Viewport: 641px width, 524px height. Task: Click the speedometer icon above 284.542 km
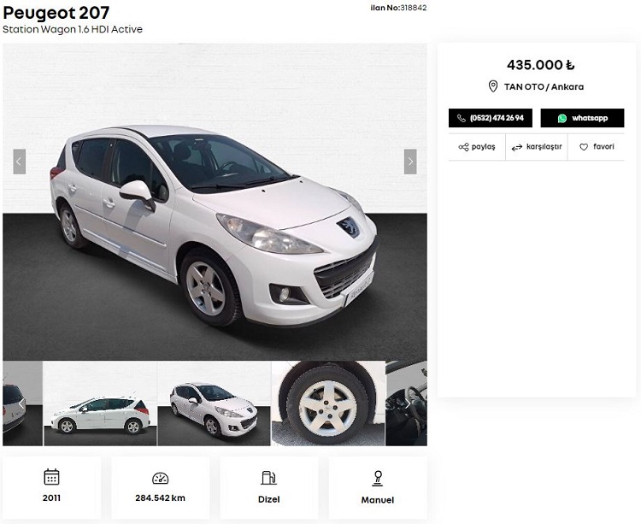pyautogui.click(x=161, y=478)
